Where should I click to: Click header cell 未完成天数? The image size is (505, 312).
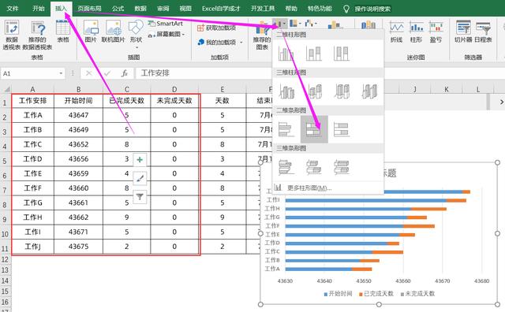(174, 101)
